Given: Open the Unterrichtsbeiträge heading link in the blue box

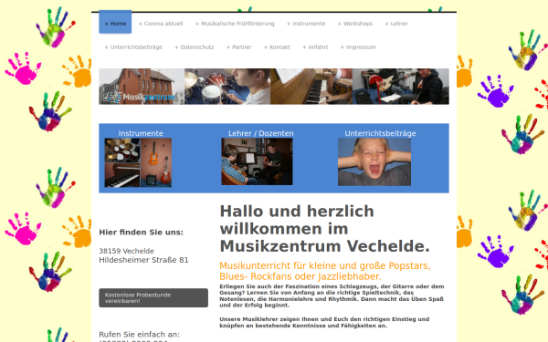Looking at the screenshot, I should point(380,133).
